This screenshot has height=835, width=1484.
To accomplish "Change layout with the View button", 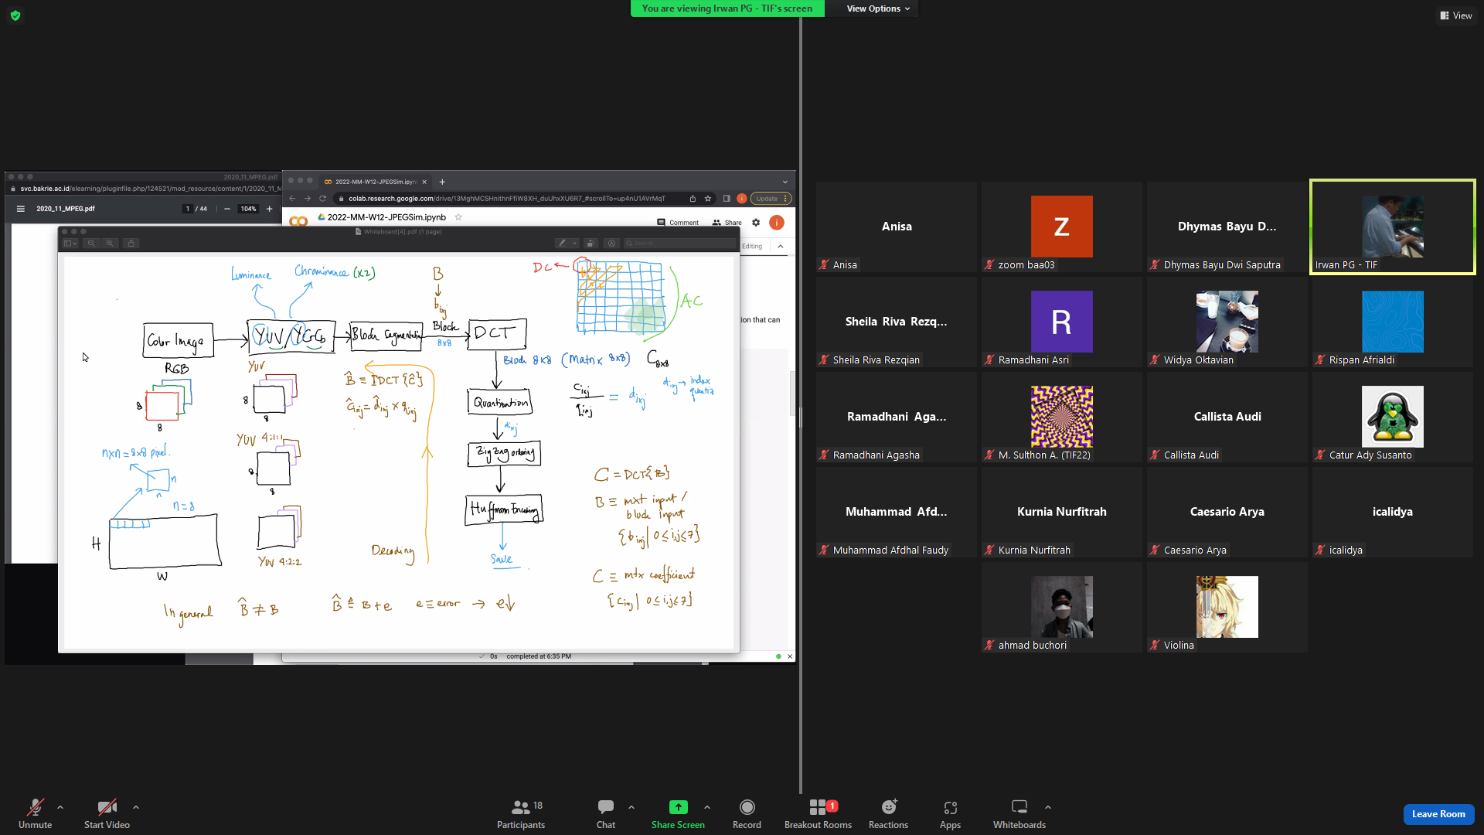I will point(1456,15).
